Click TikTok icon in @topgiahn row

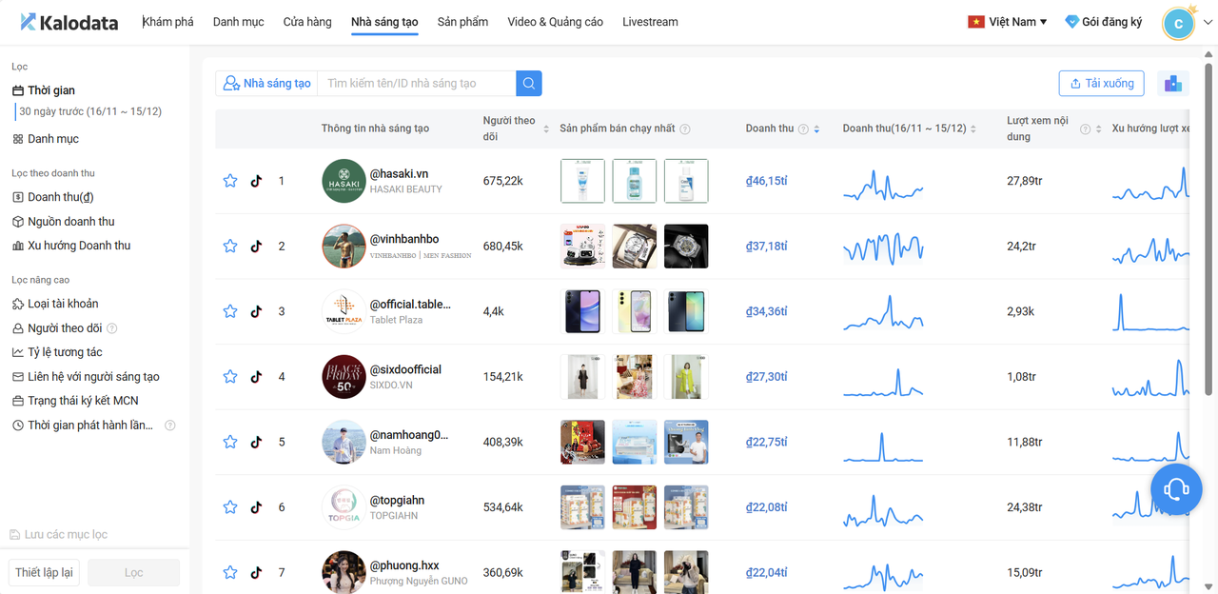[x=256, y=507]
